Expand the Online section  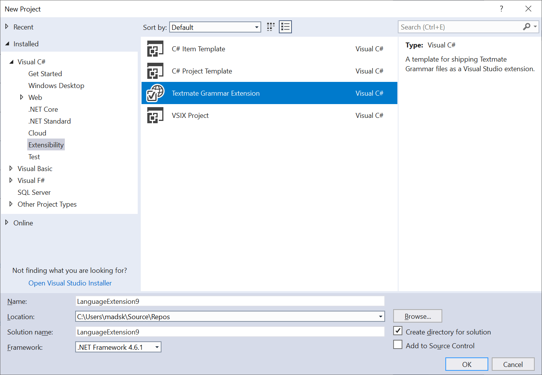(7, 222)
